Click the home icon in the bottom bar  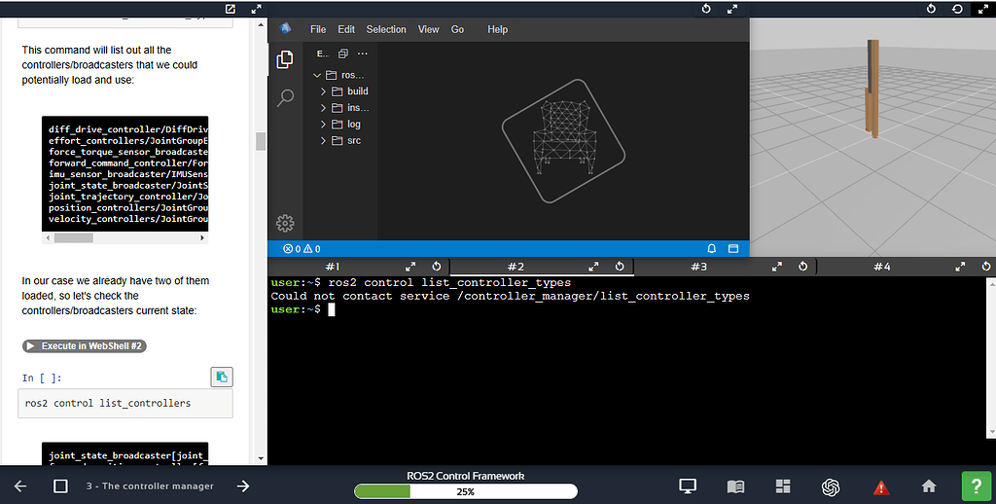coord(929,486)
